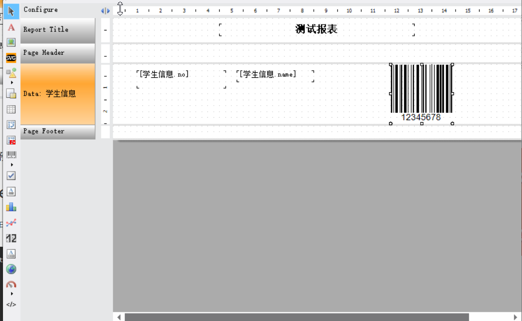The image size is (522, 321).
Task: Select the Text object tool
Action: pyautogui.click(x=11, y=27)
